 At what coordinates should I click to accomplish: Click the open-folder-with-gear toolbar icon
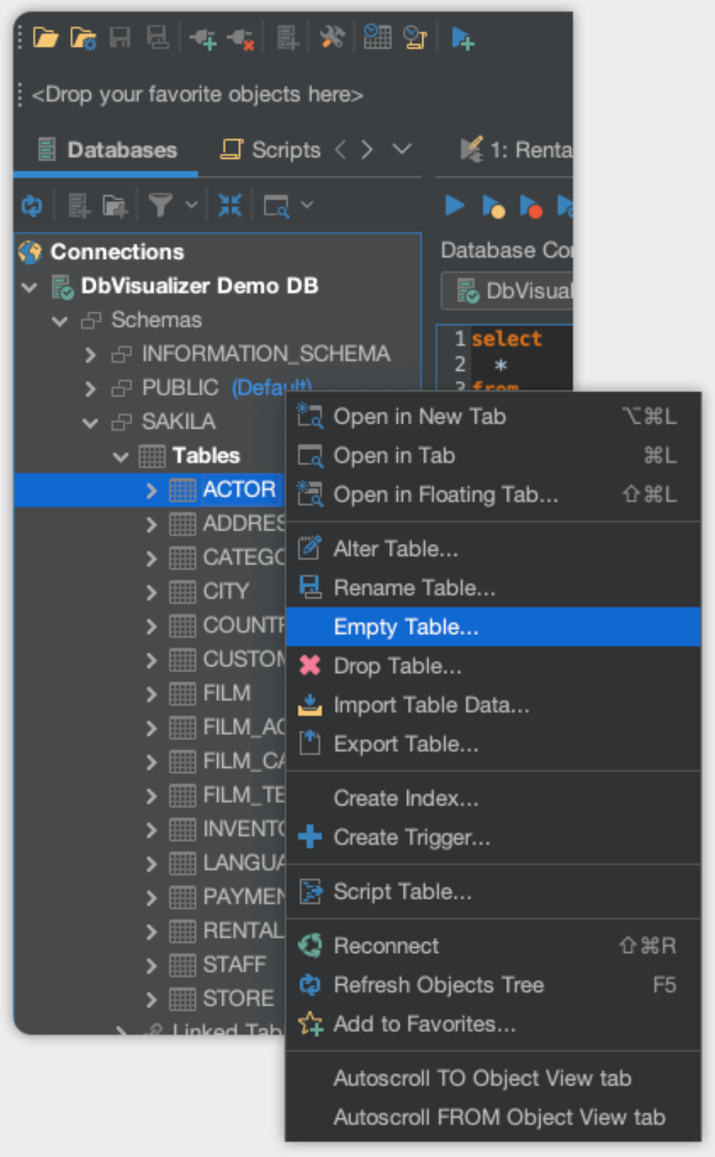[83, 37]
